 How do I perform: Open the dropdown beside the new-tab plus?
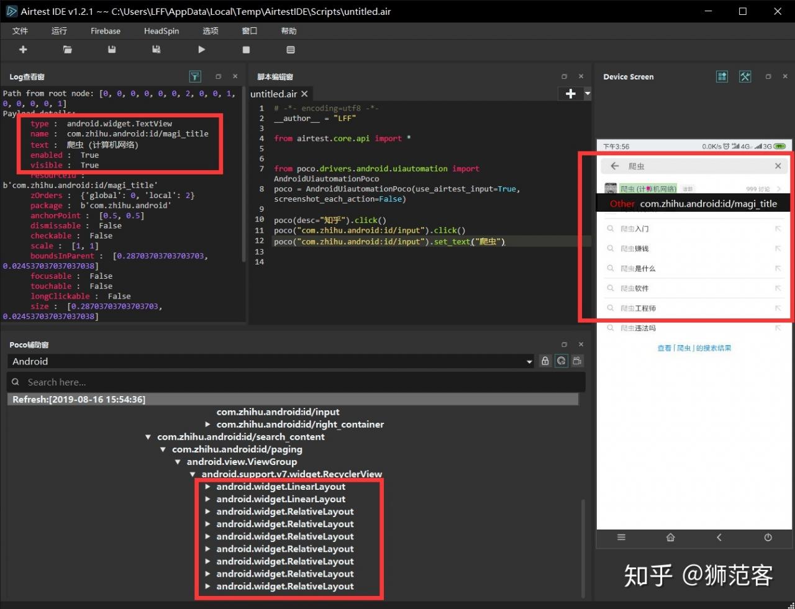(588, 94)
